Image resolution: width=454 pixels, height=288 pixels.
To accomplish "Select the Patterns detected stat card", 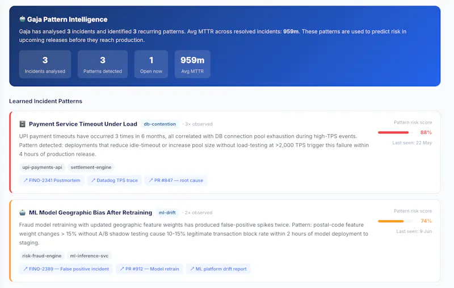I will coord(103,64).
